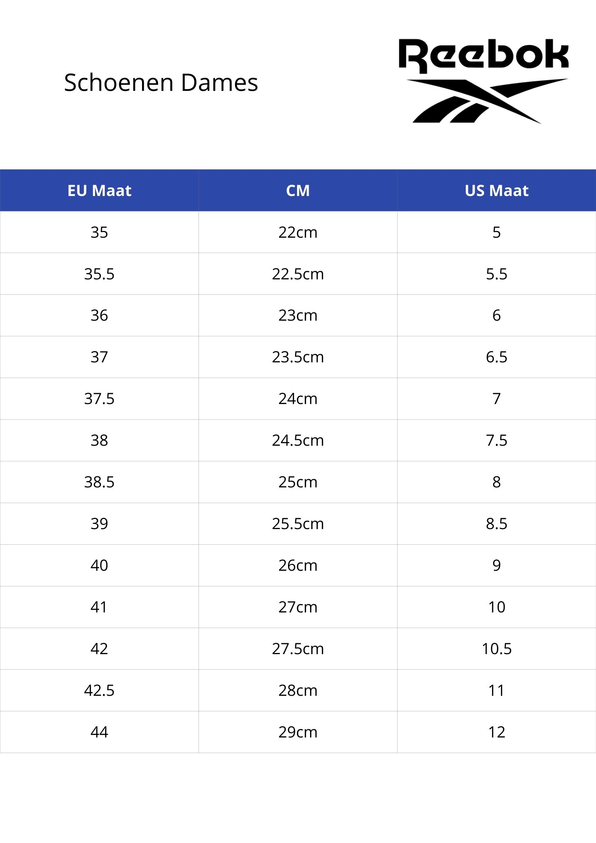596x843 pixels.
Task: Click EU size 41 cell
Action: 99,607
